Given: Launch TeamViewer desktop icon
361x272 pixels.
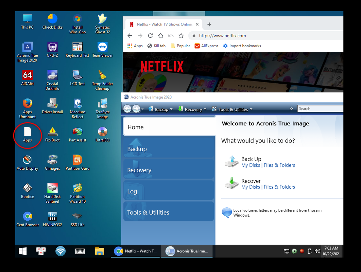Looking at the screenshot, I should point(102,50).
